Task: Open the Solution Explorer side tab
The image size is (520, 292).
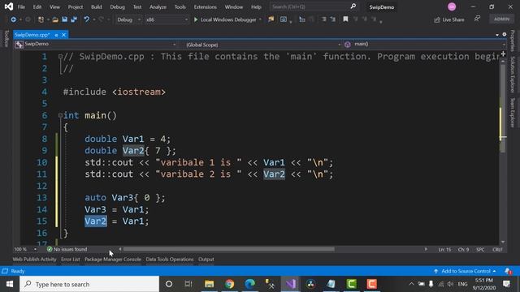Action: coord(513,75)
